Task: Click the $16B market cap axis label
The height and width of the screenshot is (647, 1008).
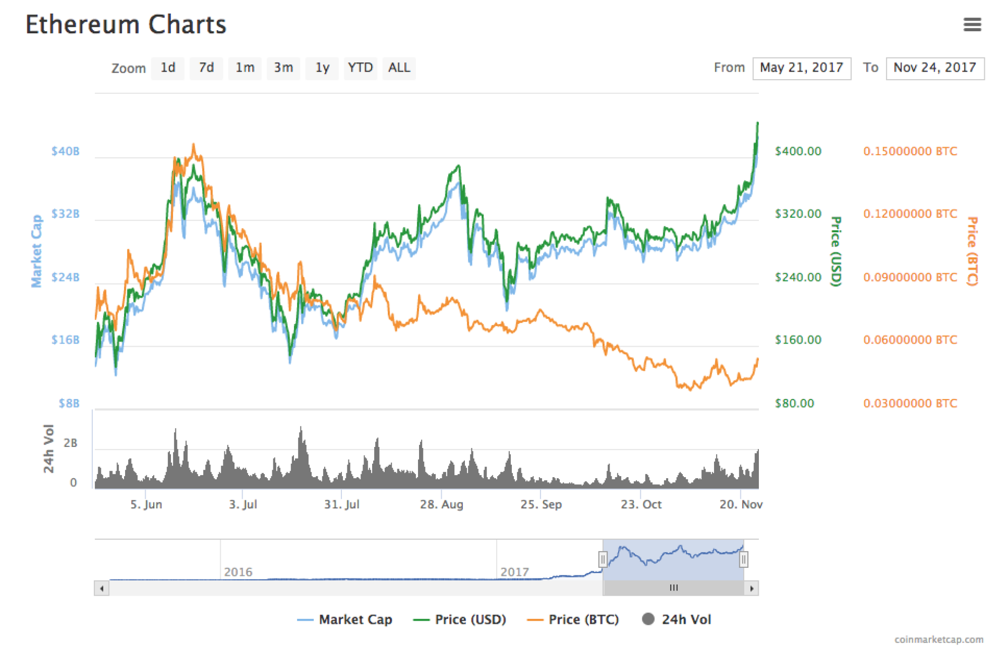Action: point(66,340)
